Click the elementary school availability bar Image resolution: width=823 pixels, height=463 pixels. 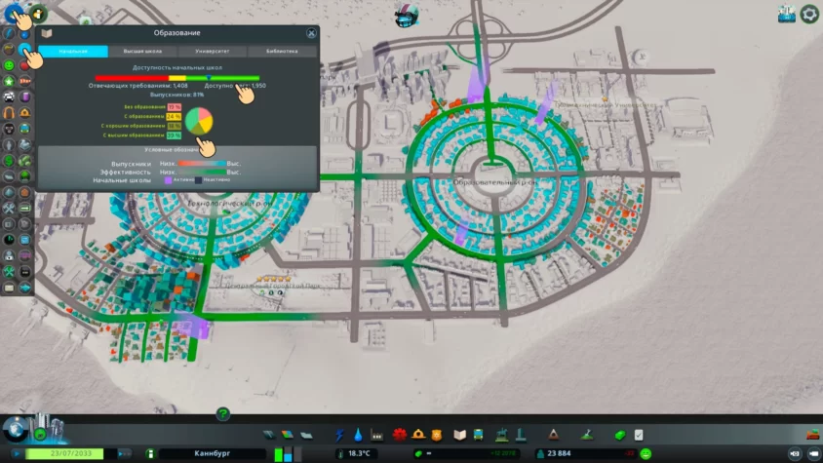point(177,78)
